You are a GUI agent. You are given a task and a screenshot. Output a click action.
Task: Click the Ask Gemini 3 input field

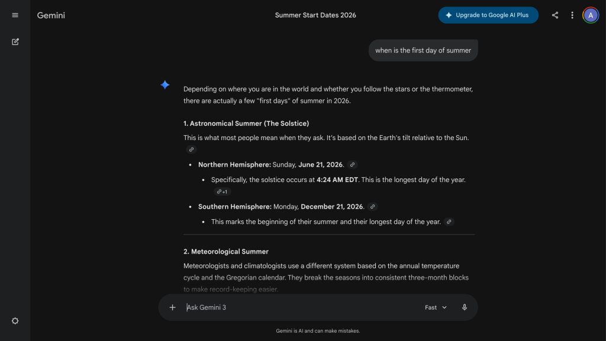(296, 307)
